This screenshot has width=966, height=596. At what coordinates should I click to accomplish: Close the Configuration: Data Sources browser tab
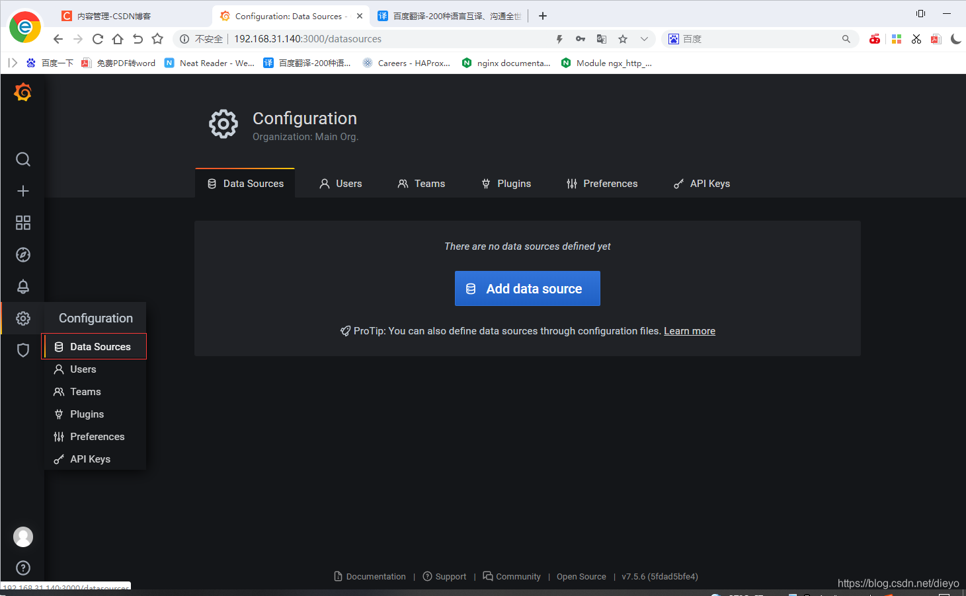point(360,16)
